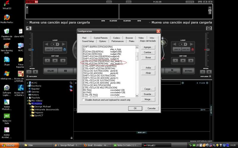Click deck 1 pitch slider handle

pyautogui.click(x=30, y=50)
